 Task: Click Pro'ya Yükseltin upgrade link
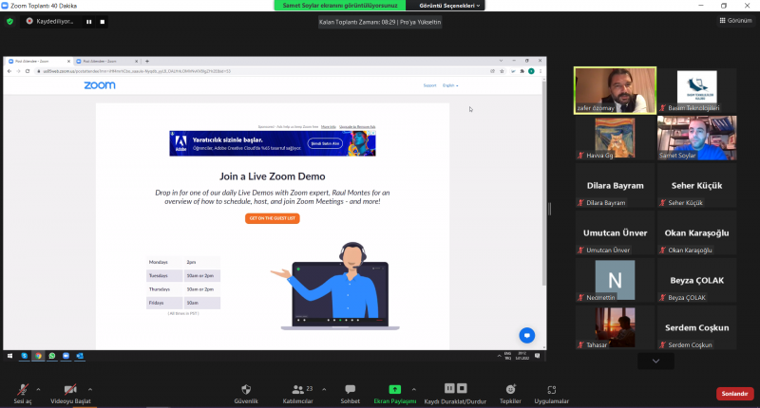[x=420, y=22]
